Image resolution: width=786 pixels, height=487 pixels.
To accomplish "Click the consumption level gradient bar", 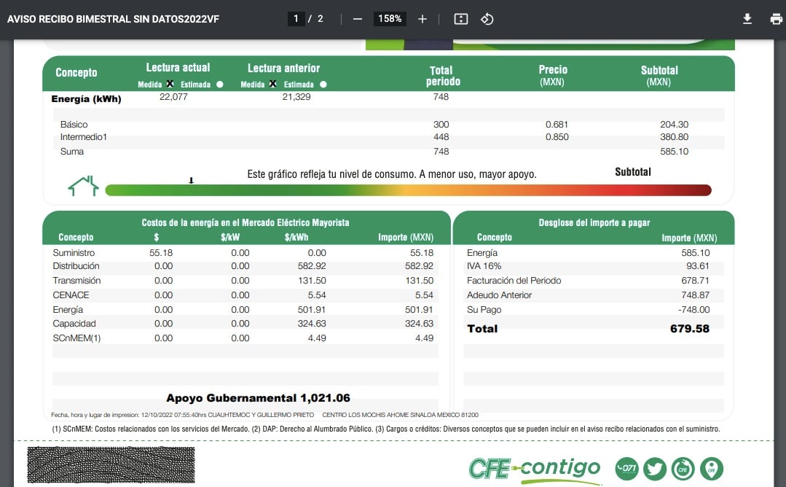I will tap(408, 190).
